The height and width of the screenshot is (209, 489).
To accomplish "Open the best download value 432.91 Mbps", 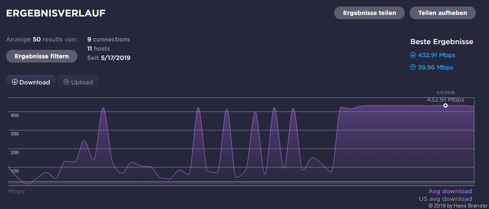I will coord(436,55).
